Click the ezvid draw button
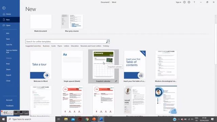 coord(26,113)
